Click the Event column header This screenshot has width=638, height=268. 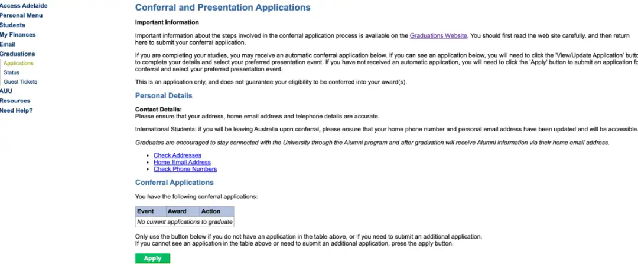tap(151, 211)
